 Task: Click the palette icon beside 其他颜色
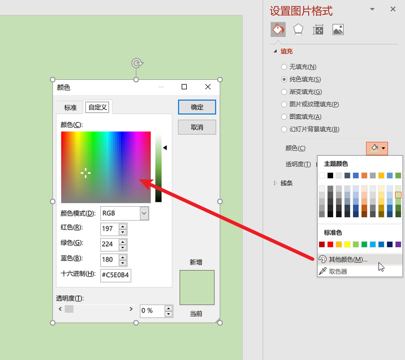[x=323, y=259]
